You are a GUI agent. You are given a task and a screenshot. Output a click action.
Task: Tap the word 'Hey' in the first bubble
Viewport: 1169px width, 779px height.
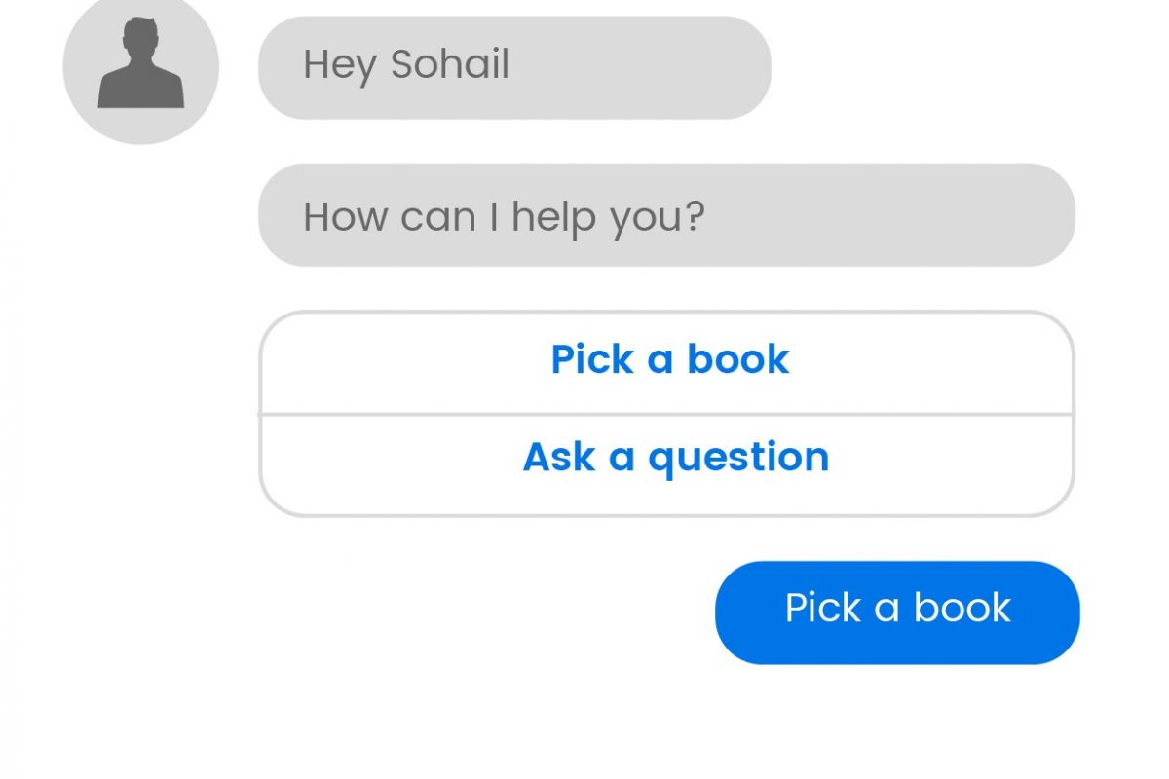click(x=340, y=67)
